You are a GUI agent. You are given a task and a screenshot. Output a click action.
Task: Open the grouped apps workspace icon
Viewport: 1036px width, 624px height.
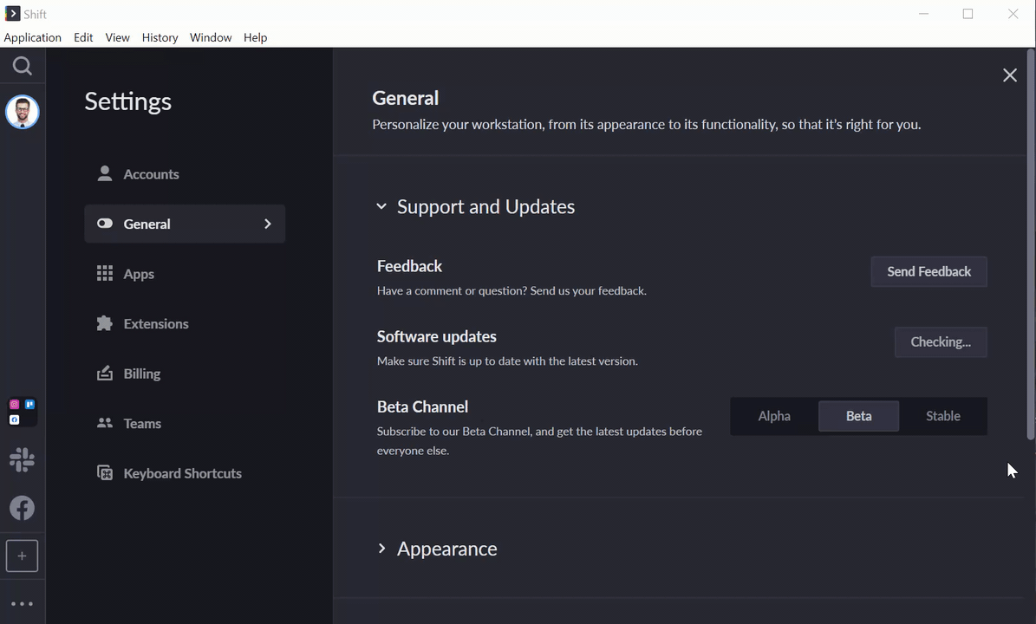click(23, 412)
